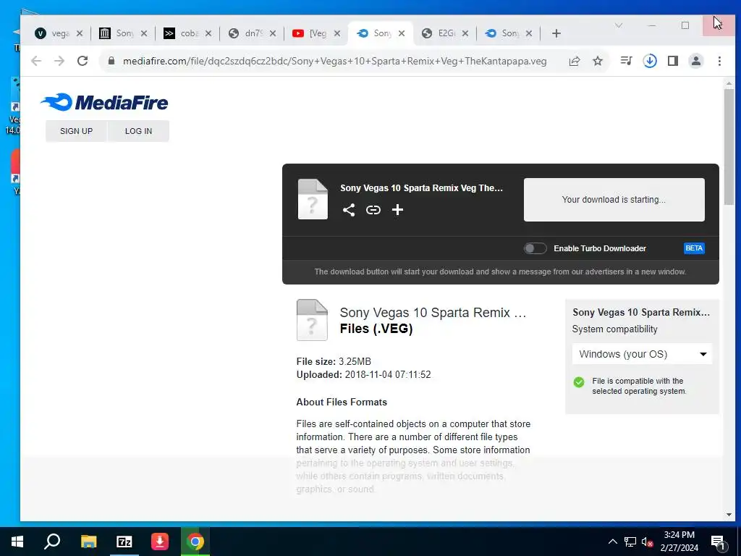Image resolution: width=741 pixels, height=556 pixels.
Task: Open Chrome three-dot menu
Action: 719,61
